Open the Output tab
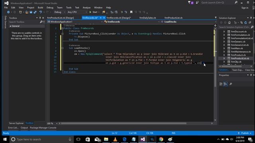Viewport: 255px width, 143px height. pyautogui.click(x=24, y=128)
